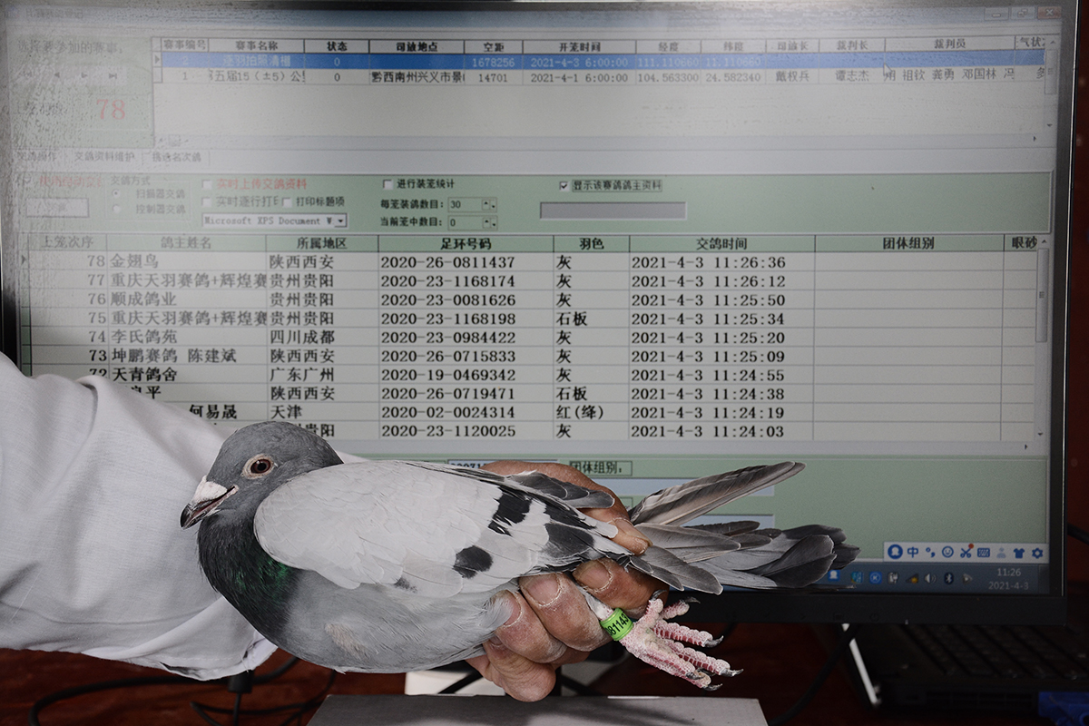Switch to the 筛选名次鸽 tab

click(x=176, y=157)
